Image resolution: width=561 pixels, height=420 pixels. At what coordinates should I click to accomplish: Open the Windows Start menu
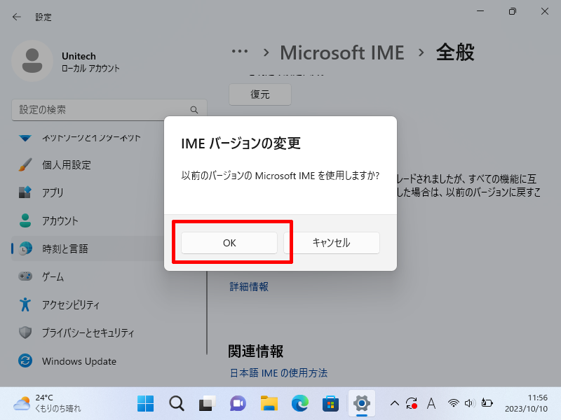point(146,404)
